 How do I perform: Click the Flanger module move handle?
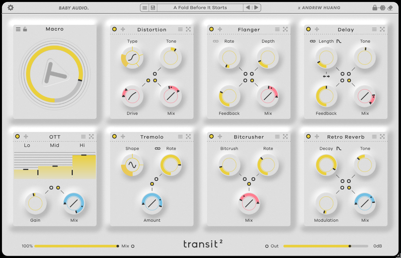pyautogui.click(x=220, y=29)
